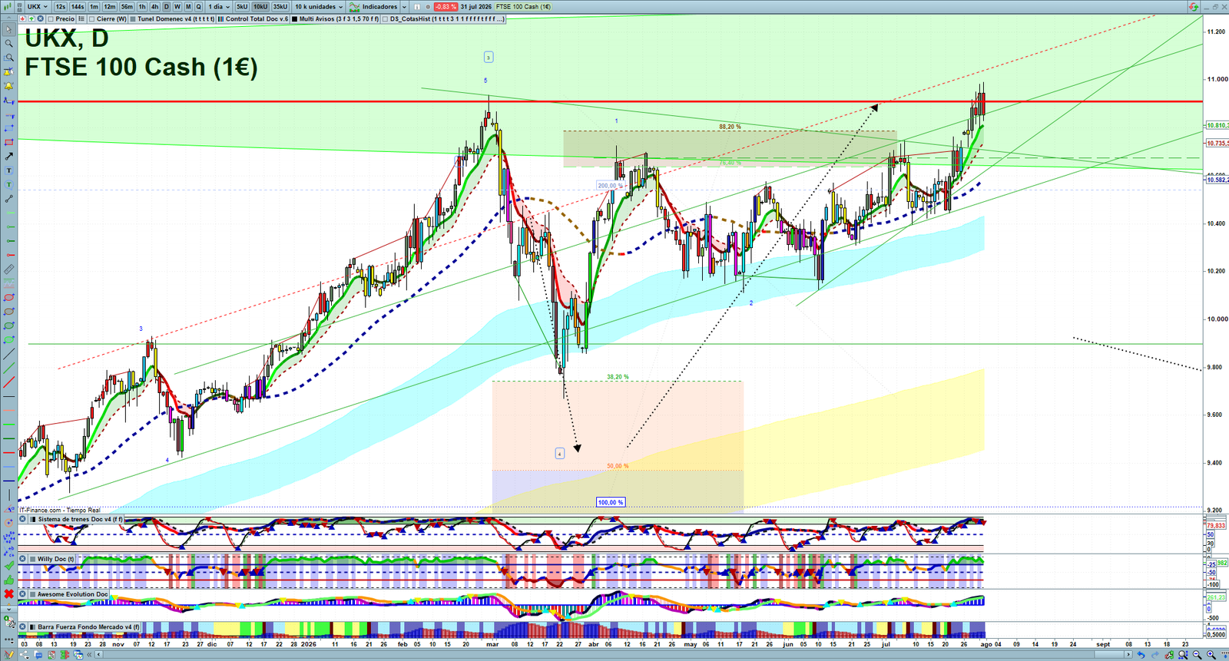Select the zoom area rectangle tool
Screen dimensions: 1229x661
pyautogui.click(x=9, y=58)
